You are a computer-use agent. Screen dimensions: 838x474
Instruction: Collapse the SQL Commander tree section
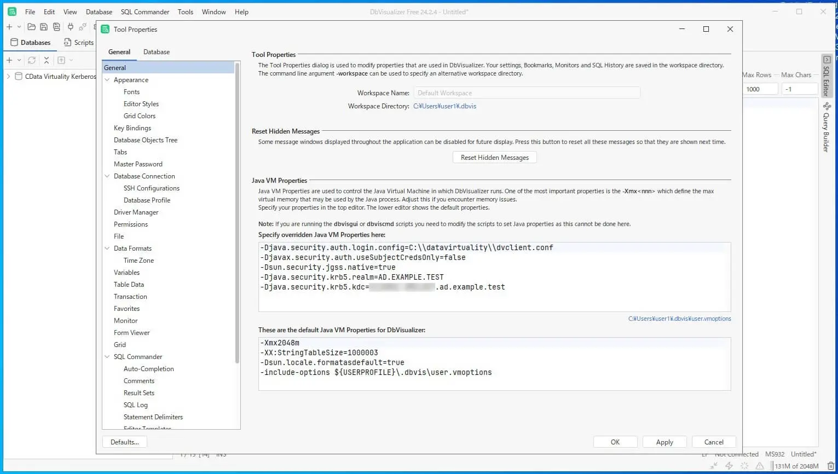click(107, 357)
